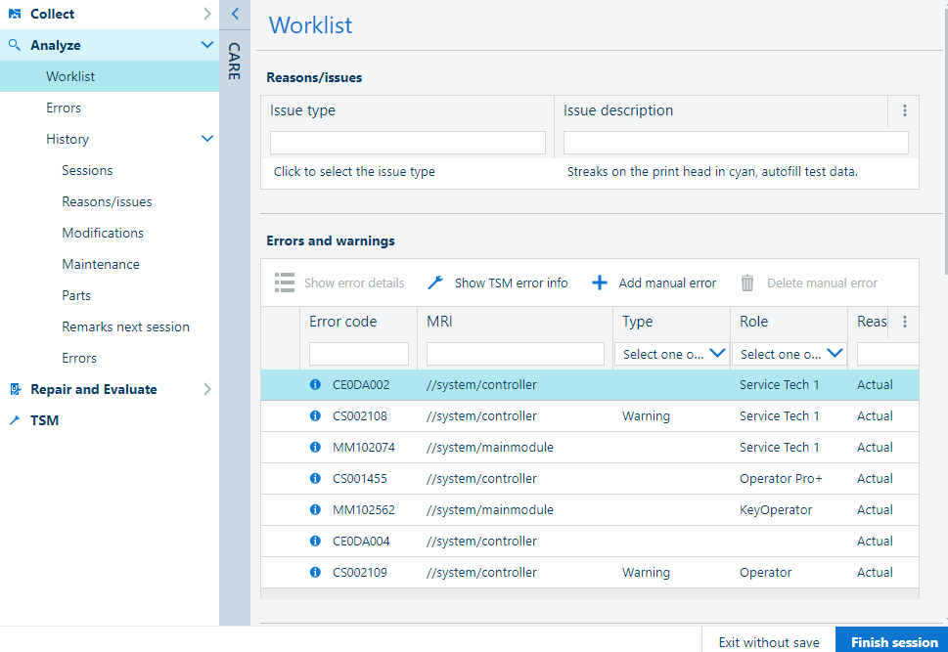Open column options menu in Errors table

click(904, 322)
